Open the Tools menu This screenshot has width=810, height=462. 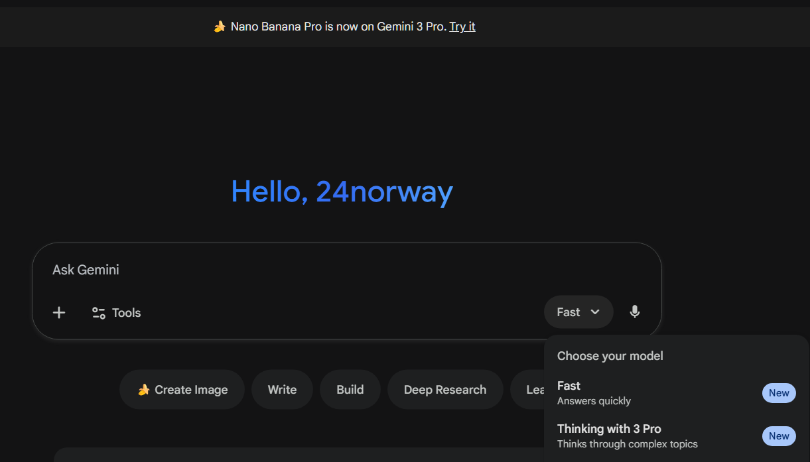[x=117, y=313]
